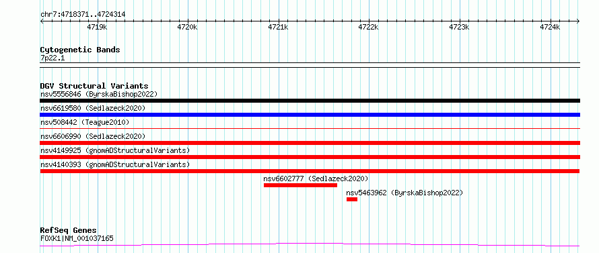Click the red nsv4140393 variant bar
Image resolution: width=599 pixels, height=253 pixels.
pyautogui.click(x=310, y=171)
